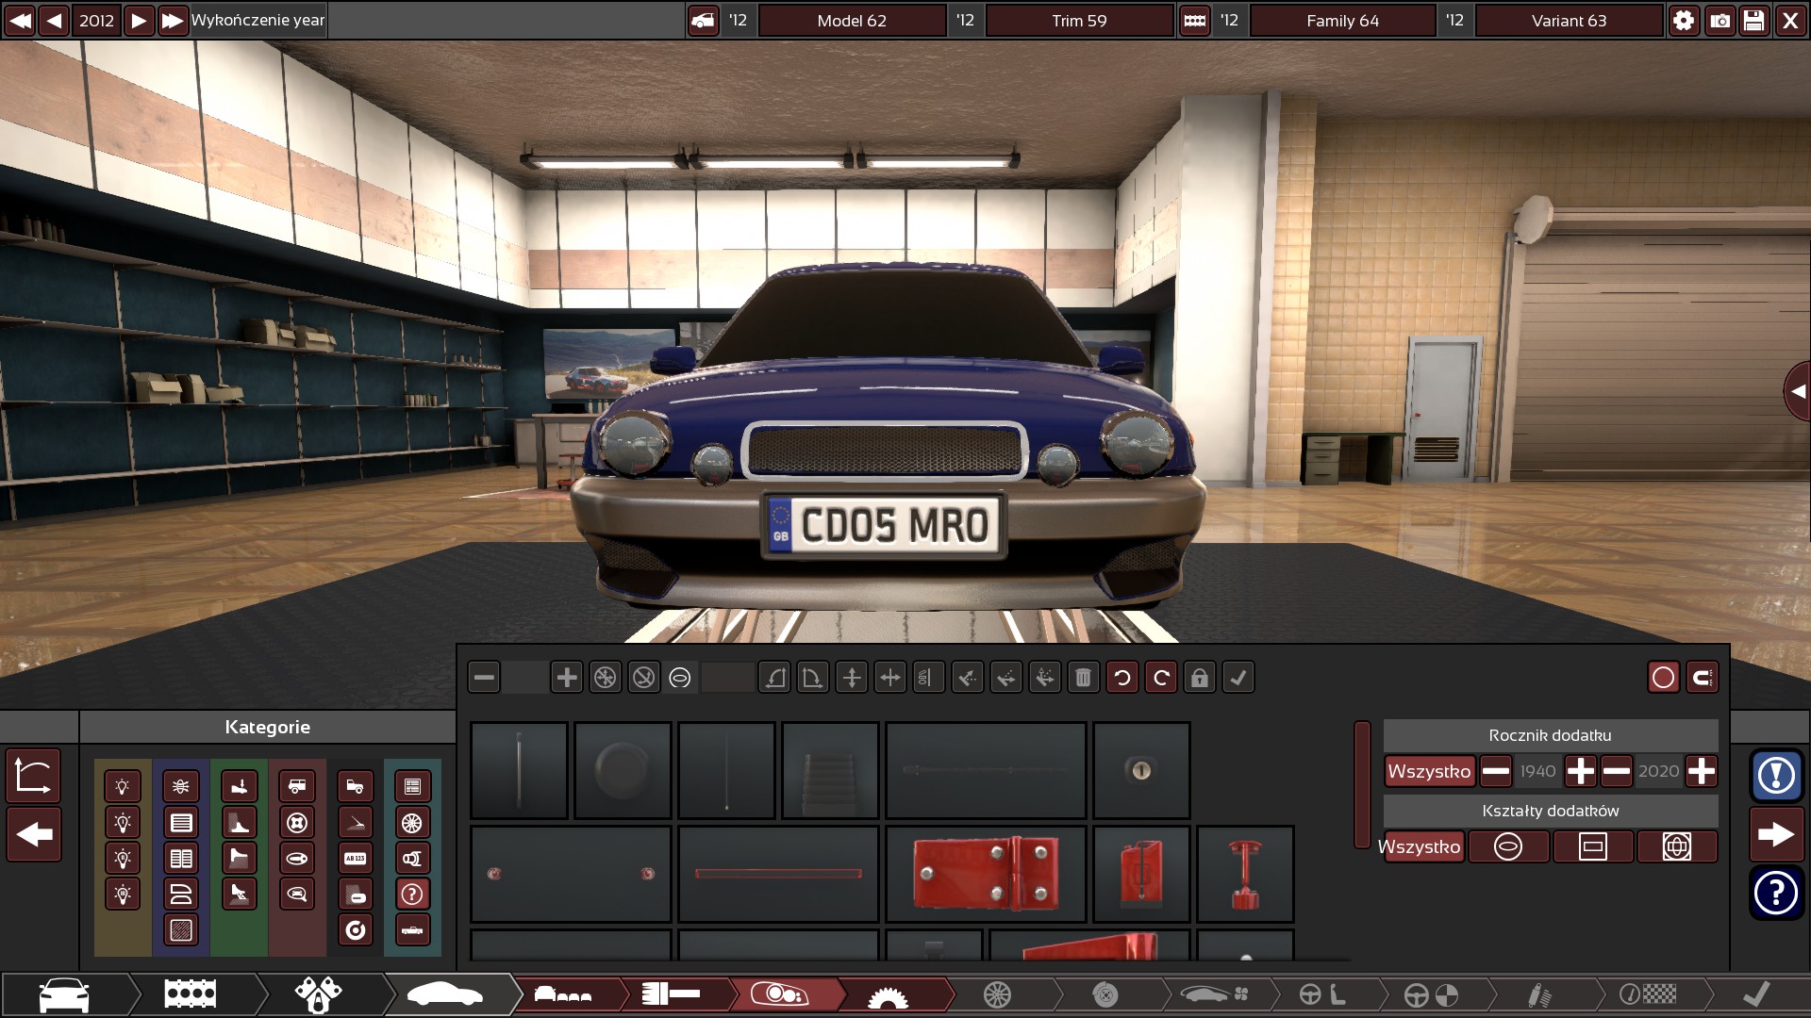
Task: Select the van body category icon
Action: coord(297,786)
